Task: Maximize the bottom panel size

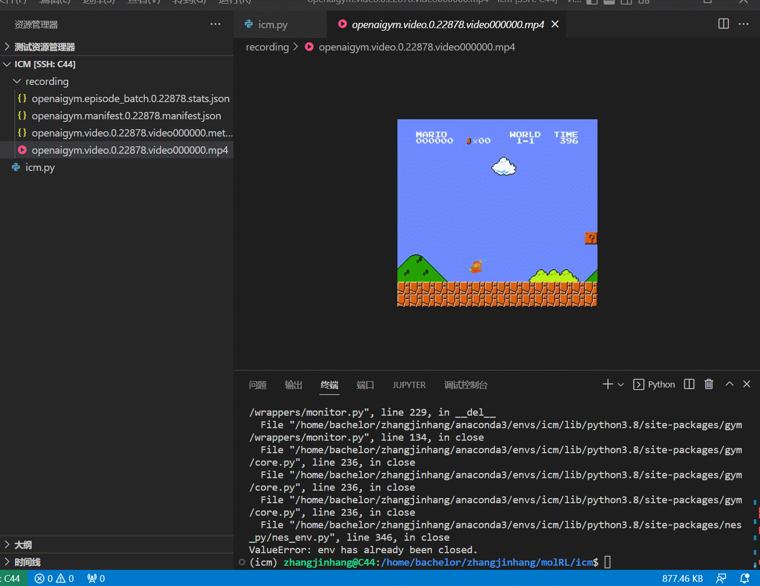Action: click(x=729, y=384)
